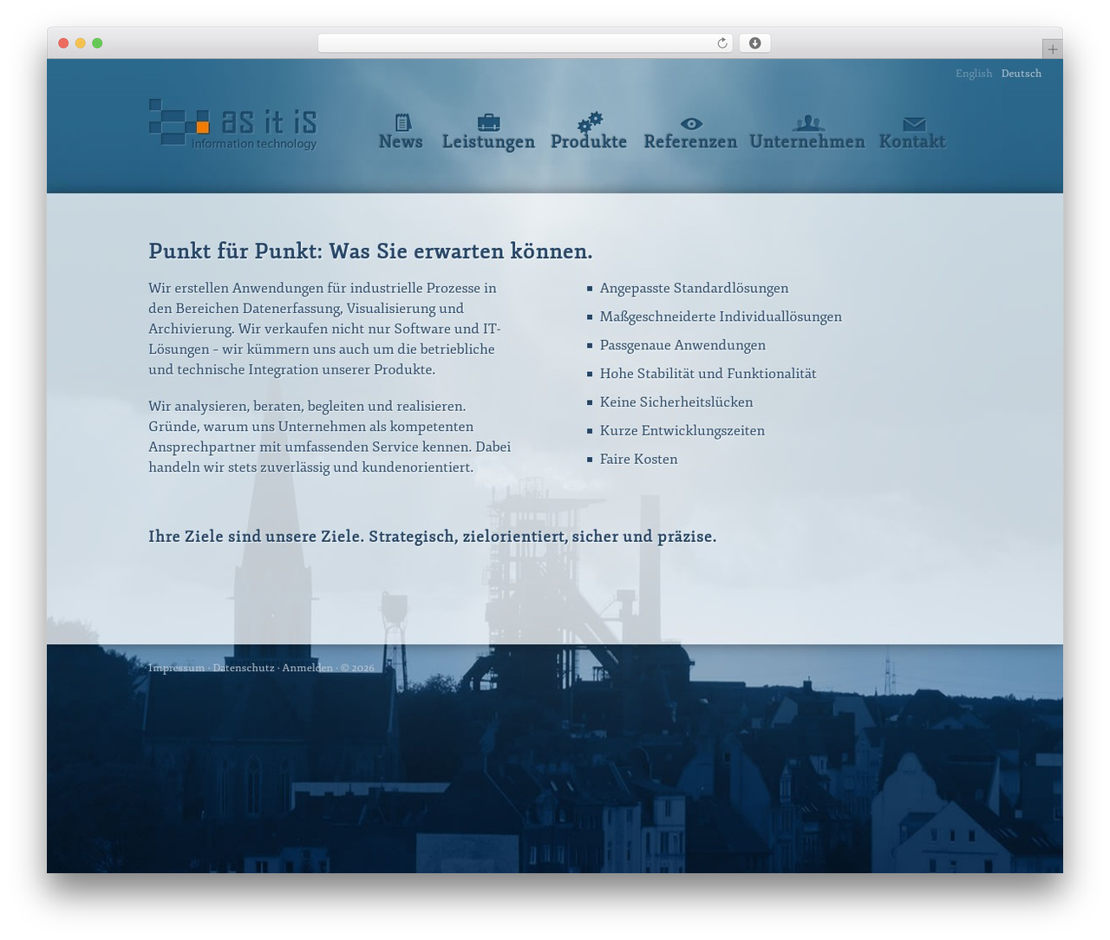Viewport: 1110px width, 940px height.
Task: Click the tagline 'Ihre Ziele sind unsere Ziele.'
Action: (257, 537)
